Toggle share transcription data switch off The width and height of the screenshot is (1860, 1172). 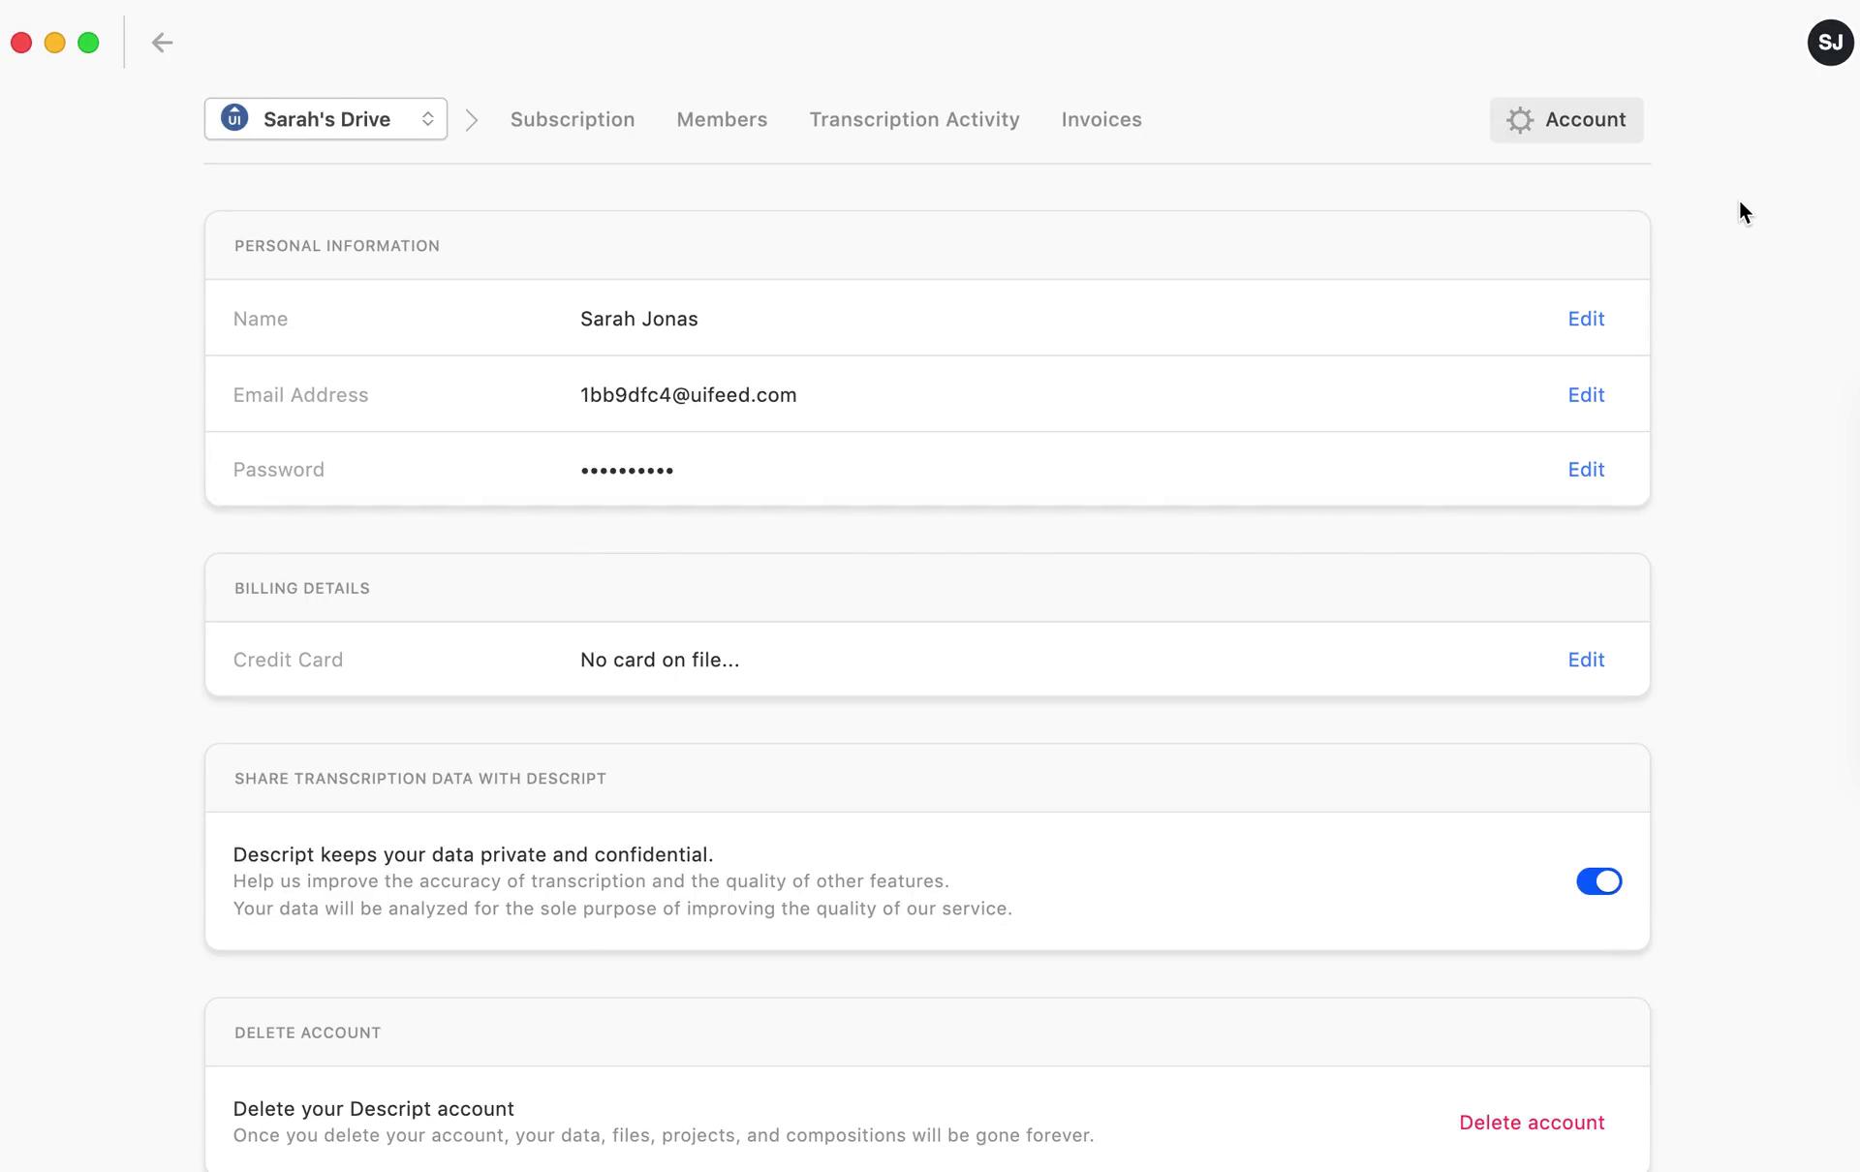(x=1599, y=880)
